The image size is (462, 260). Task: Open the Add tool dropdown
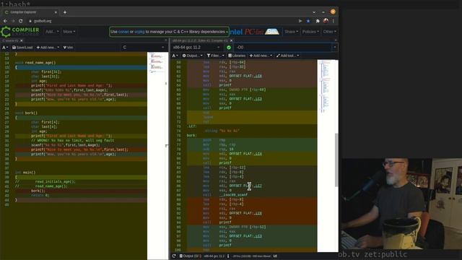[x=287, y=56]
